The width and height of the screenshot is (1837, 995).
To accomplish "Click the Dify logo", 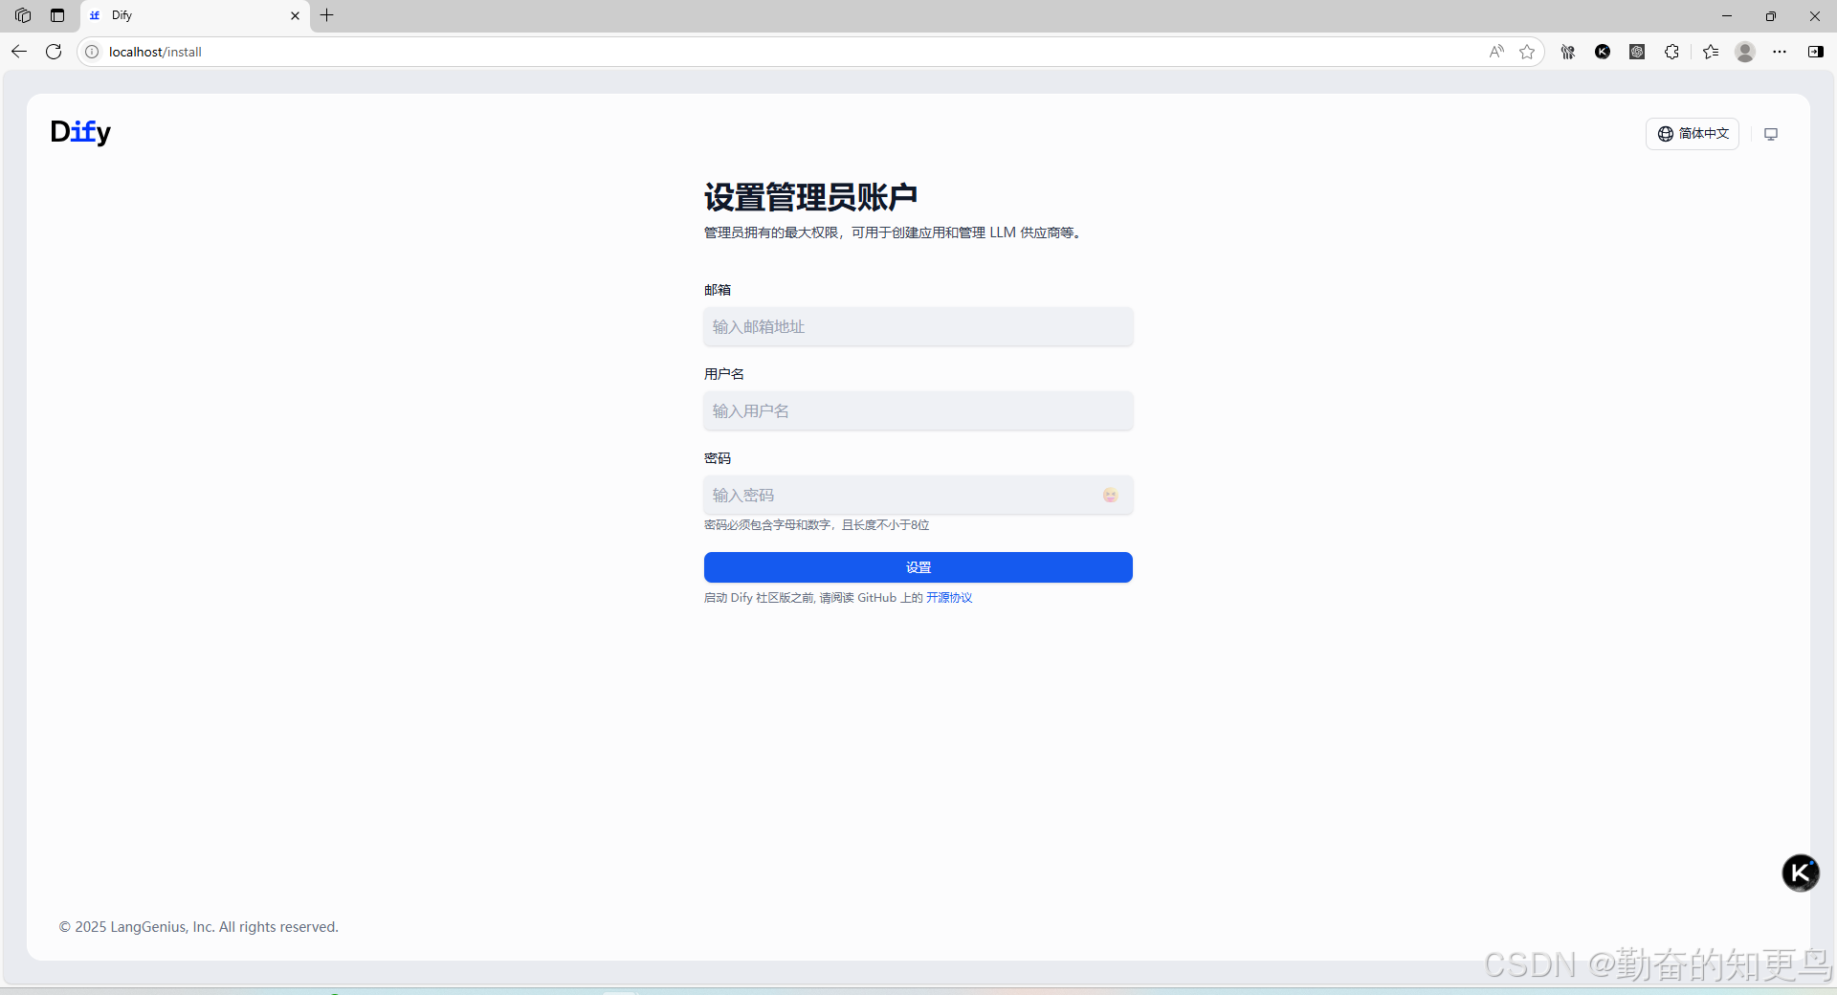I will 80,132.
